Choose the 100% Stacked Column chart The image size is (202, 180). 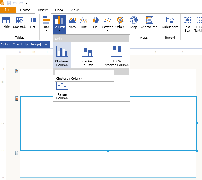(117, 56)
